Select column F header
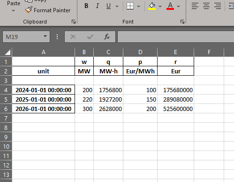This screenshot has height=182, width=234. click(x=209, y=52)
